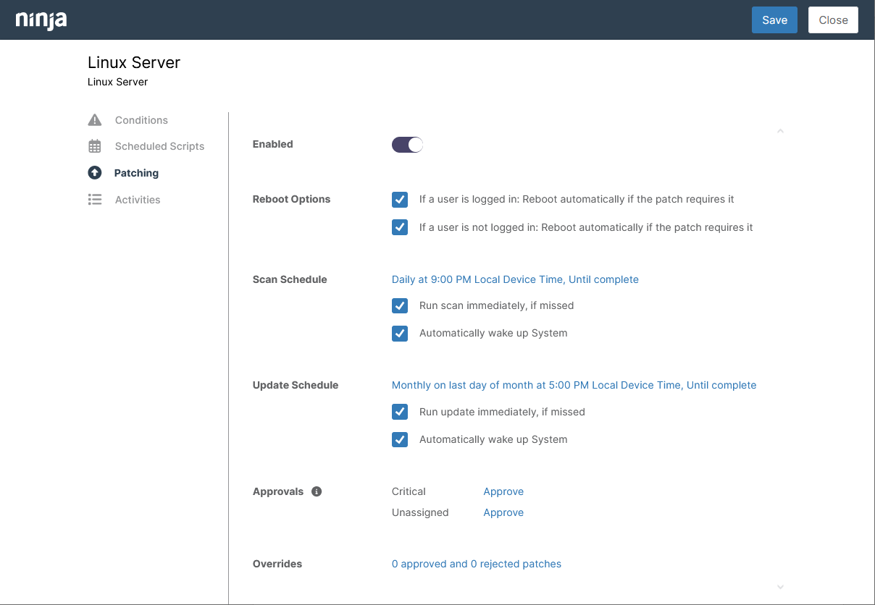This screenshot has height=605, width=875.
Task: Click the Conditions warning triangle icon
Action: (x=95, y=120)
